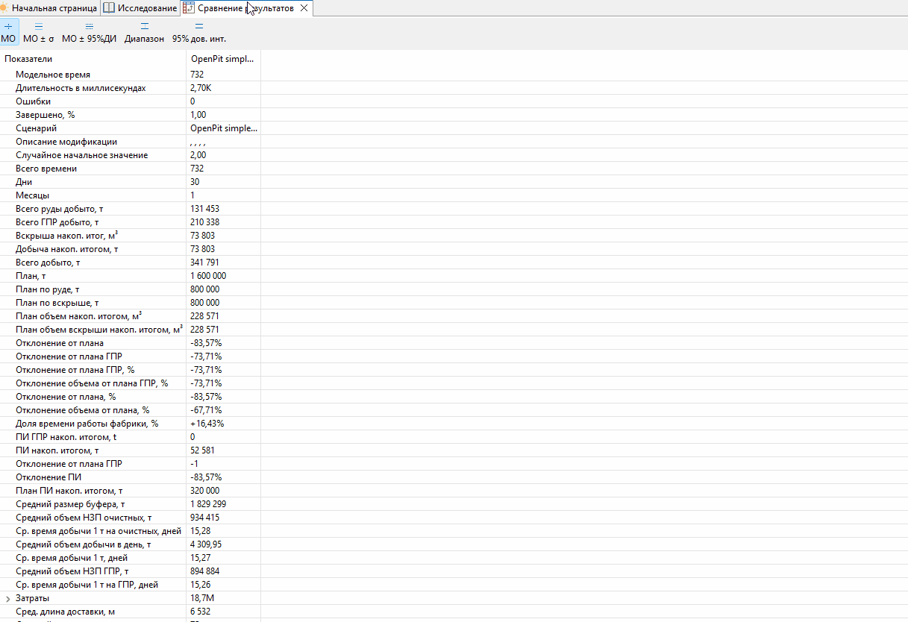The width and height of the screenshot is (908, 622).
Task: Select the Диапазон display mode
Action: pyautogui.click(x=145, y=32)
